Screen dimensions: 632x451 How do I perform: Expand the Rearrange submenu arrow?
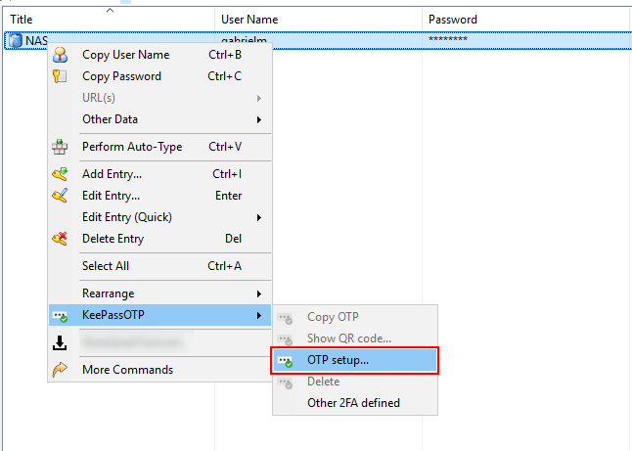(x=259, y=293)
